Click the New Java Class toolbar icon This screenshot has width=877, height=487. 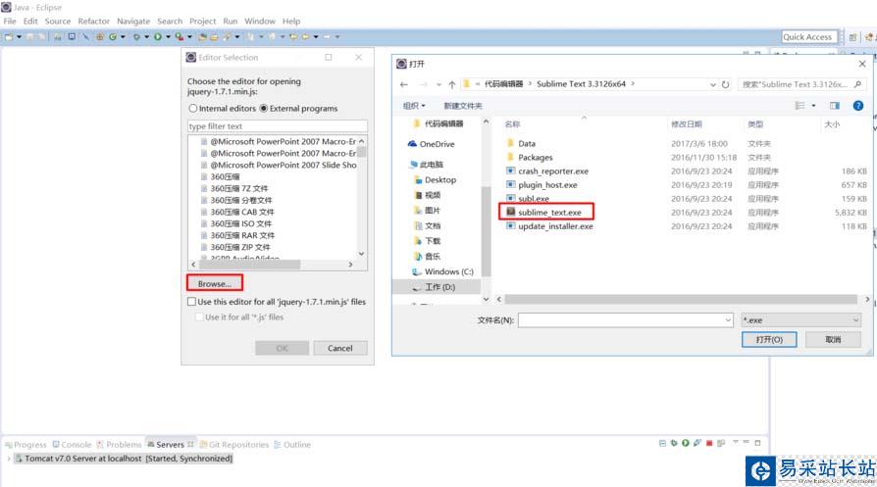(113, 37)
